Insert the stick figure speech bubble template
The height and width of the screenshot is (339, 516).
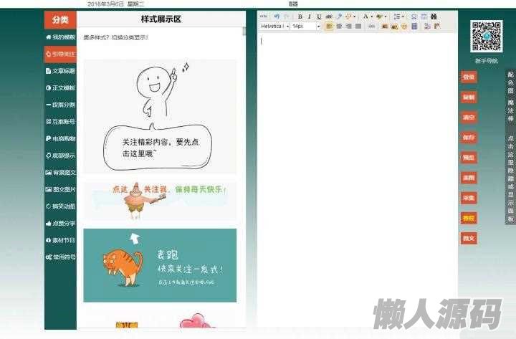[x=160, y=116]
